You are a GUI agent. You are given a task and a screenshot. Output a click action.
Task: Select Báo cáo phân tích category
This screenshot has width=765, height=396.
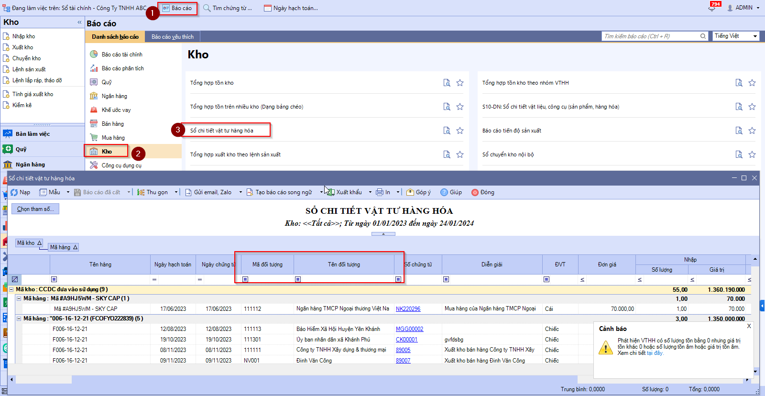[x=122, y=68]
